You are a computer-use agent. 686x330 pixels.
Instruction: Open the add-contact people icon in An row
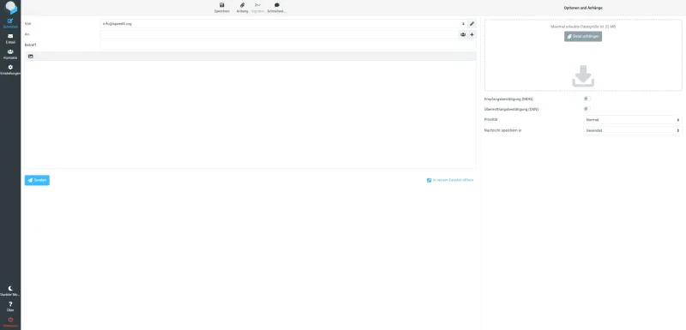coord(463,34)
